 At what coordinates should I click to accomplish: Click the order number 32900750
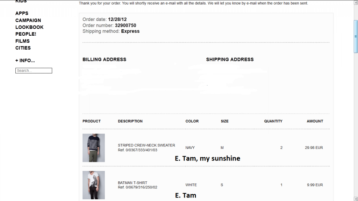coord(125,26)
